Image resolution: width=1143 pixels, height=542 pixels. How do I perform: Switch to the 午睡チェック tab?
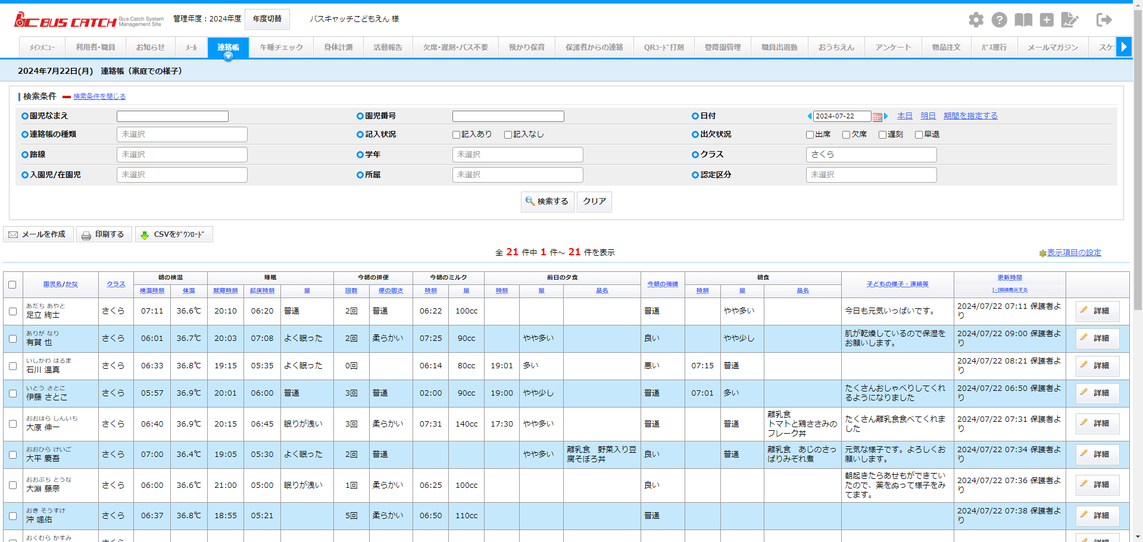(x=281, y=48)
